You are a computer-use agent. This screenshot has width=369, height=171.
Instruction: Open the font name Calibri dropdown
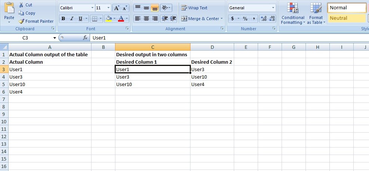click(92, 8)
